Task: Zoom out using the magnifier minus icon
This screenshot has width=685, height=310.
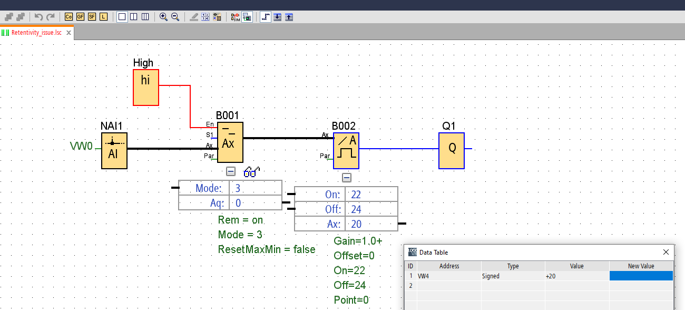Action: click(x=175, y=17)
